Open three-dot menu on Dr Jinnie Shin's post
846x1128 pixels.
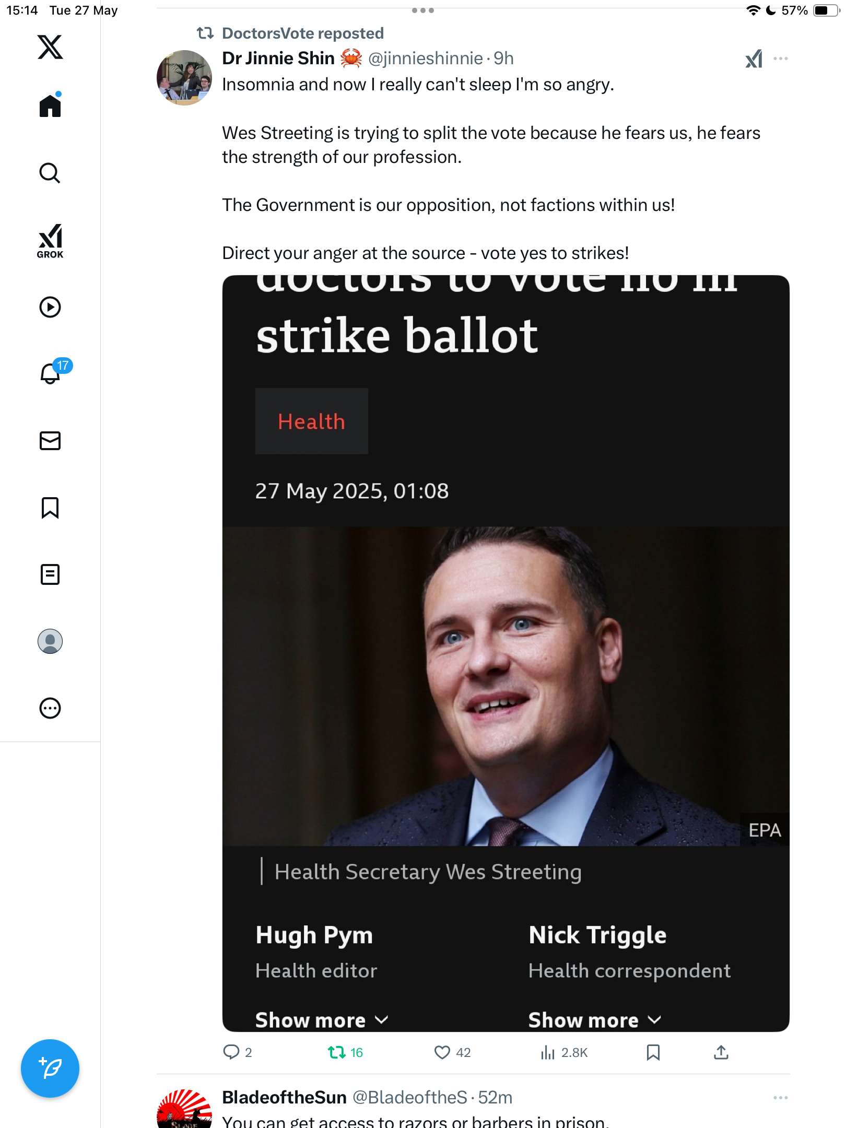pyautogui.click(x=781, y=58)
